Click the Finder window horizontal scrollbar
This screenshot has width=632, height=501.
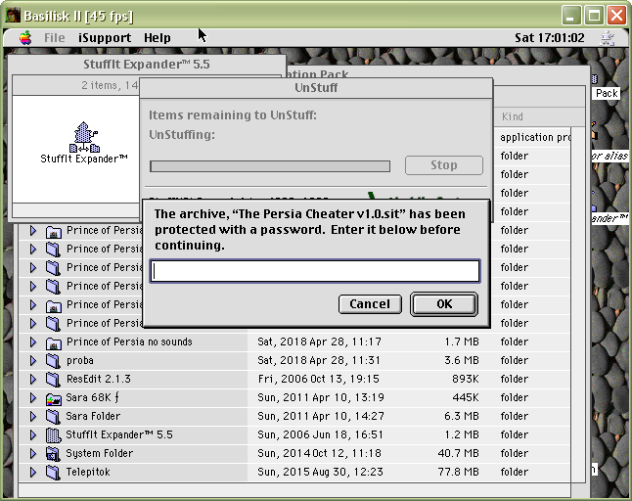(294, 490)
